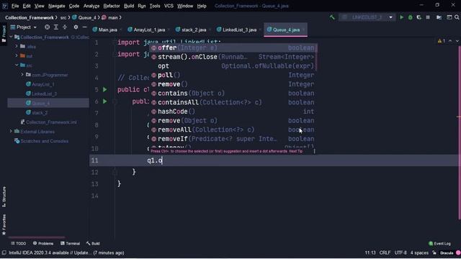Expand all in Project panel
461x259 pixels.
(x=56, y=27)
